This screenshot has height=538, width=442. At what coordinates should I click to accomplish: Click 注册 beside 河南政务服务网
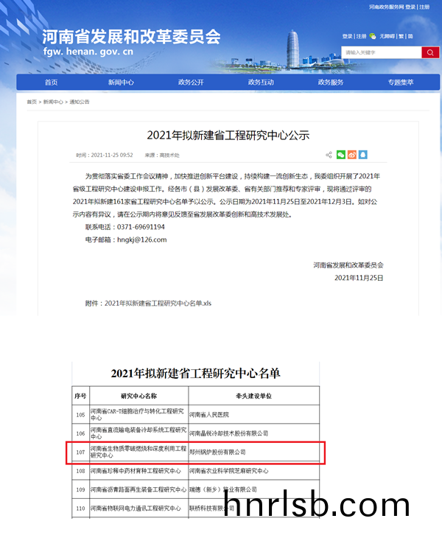coord(424,7)
